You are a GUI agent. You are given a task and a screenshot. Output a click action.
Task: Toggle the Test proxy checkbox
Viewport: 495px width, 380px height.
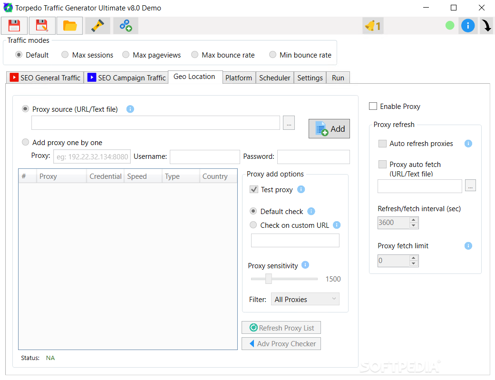(x=254, y=189)
